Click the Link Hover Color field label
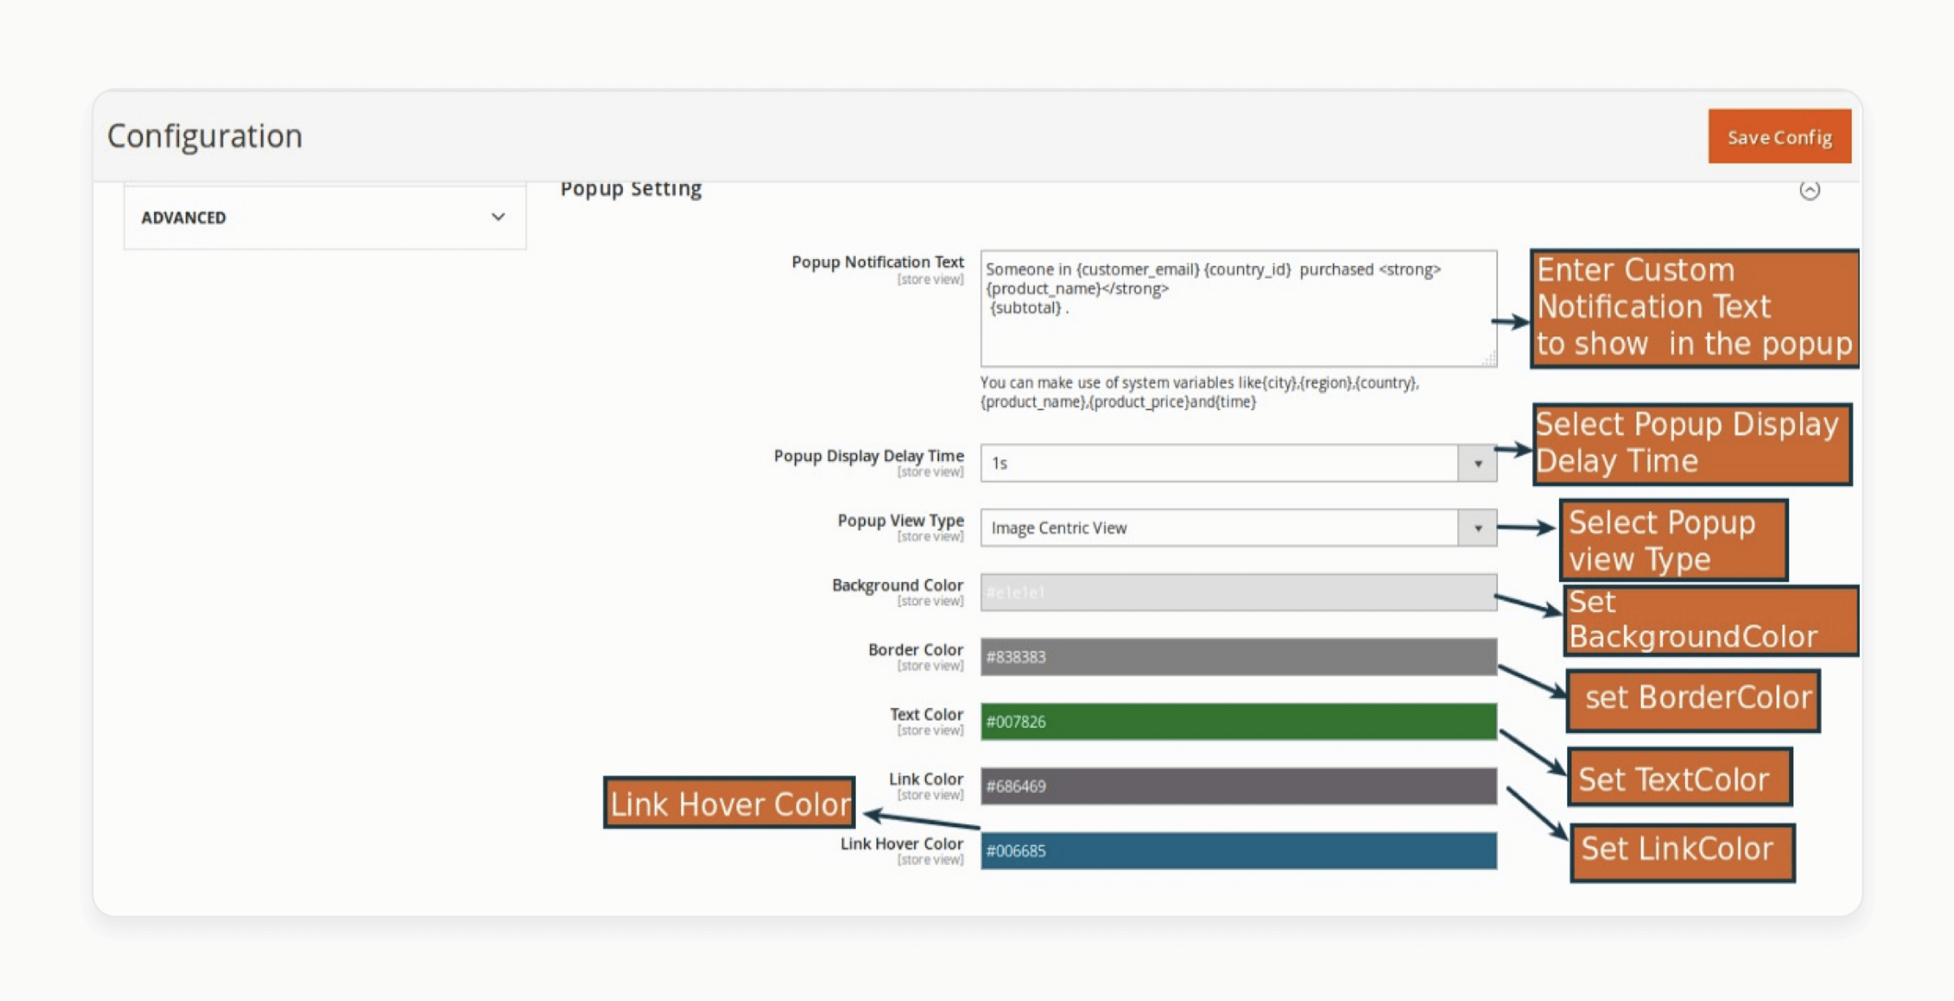This screenshot has width=1954, height=1001. click(x=901, y=843)
